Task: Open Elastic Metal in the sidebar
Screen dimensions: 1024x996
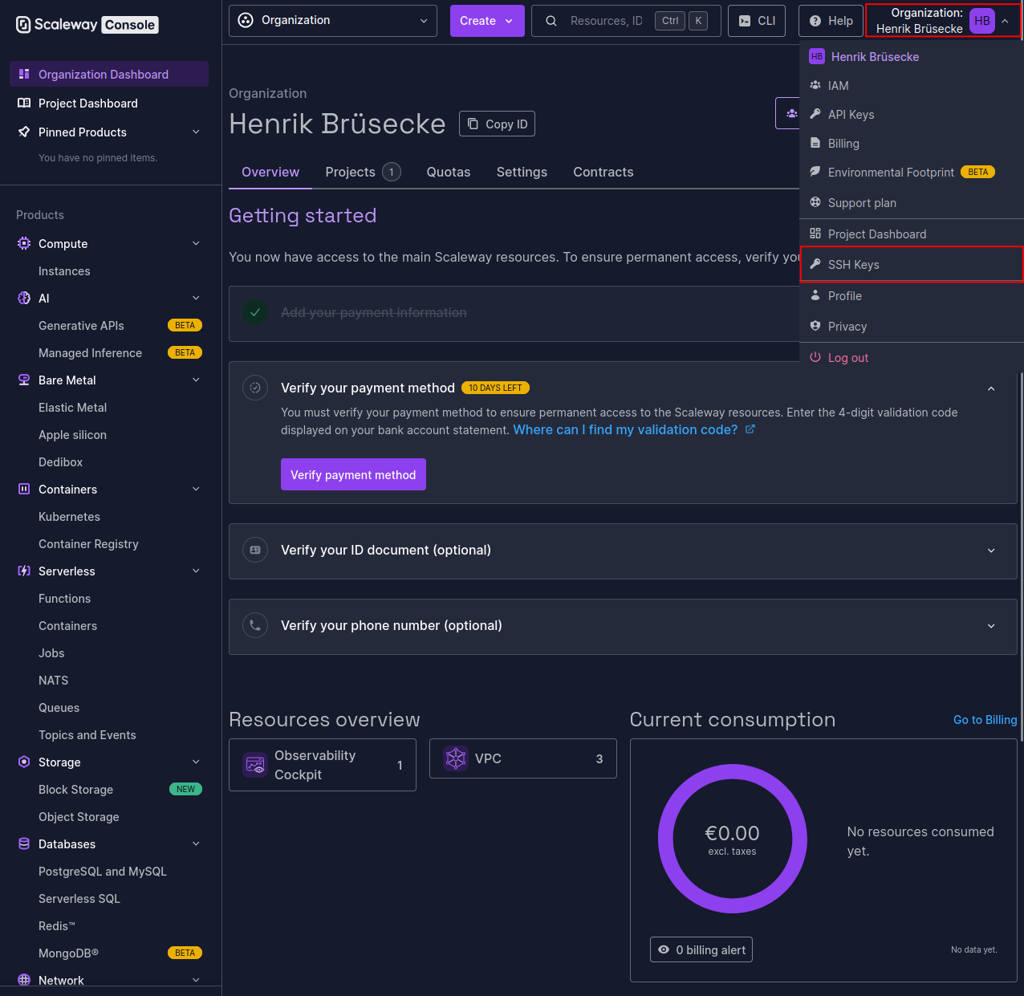Action: (72, 407)
